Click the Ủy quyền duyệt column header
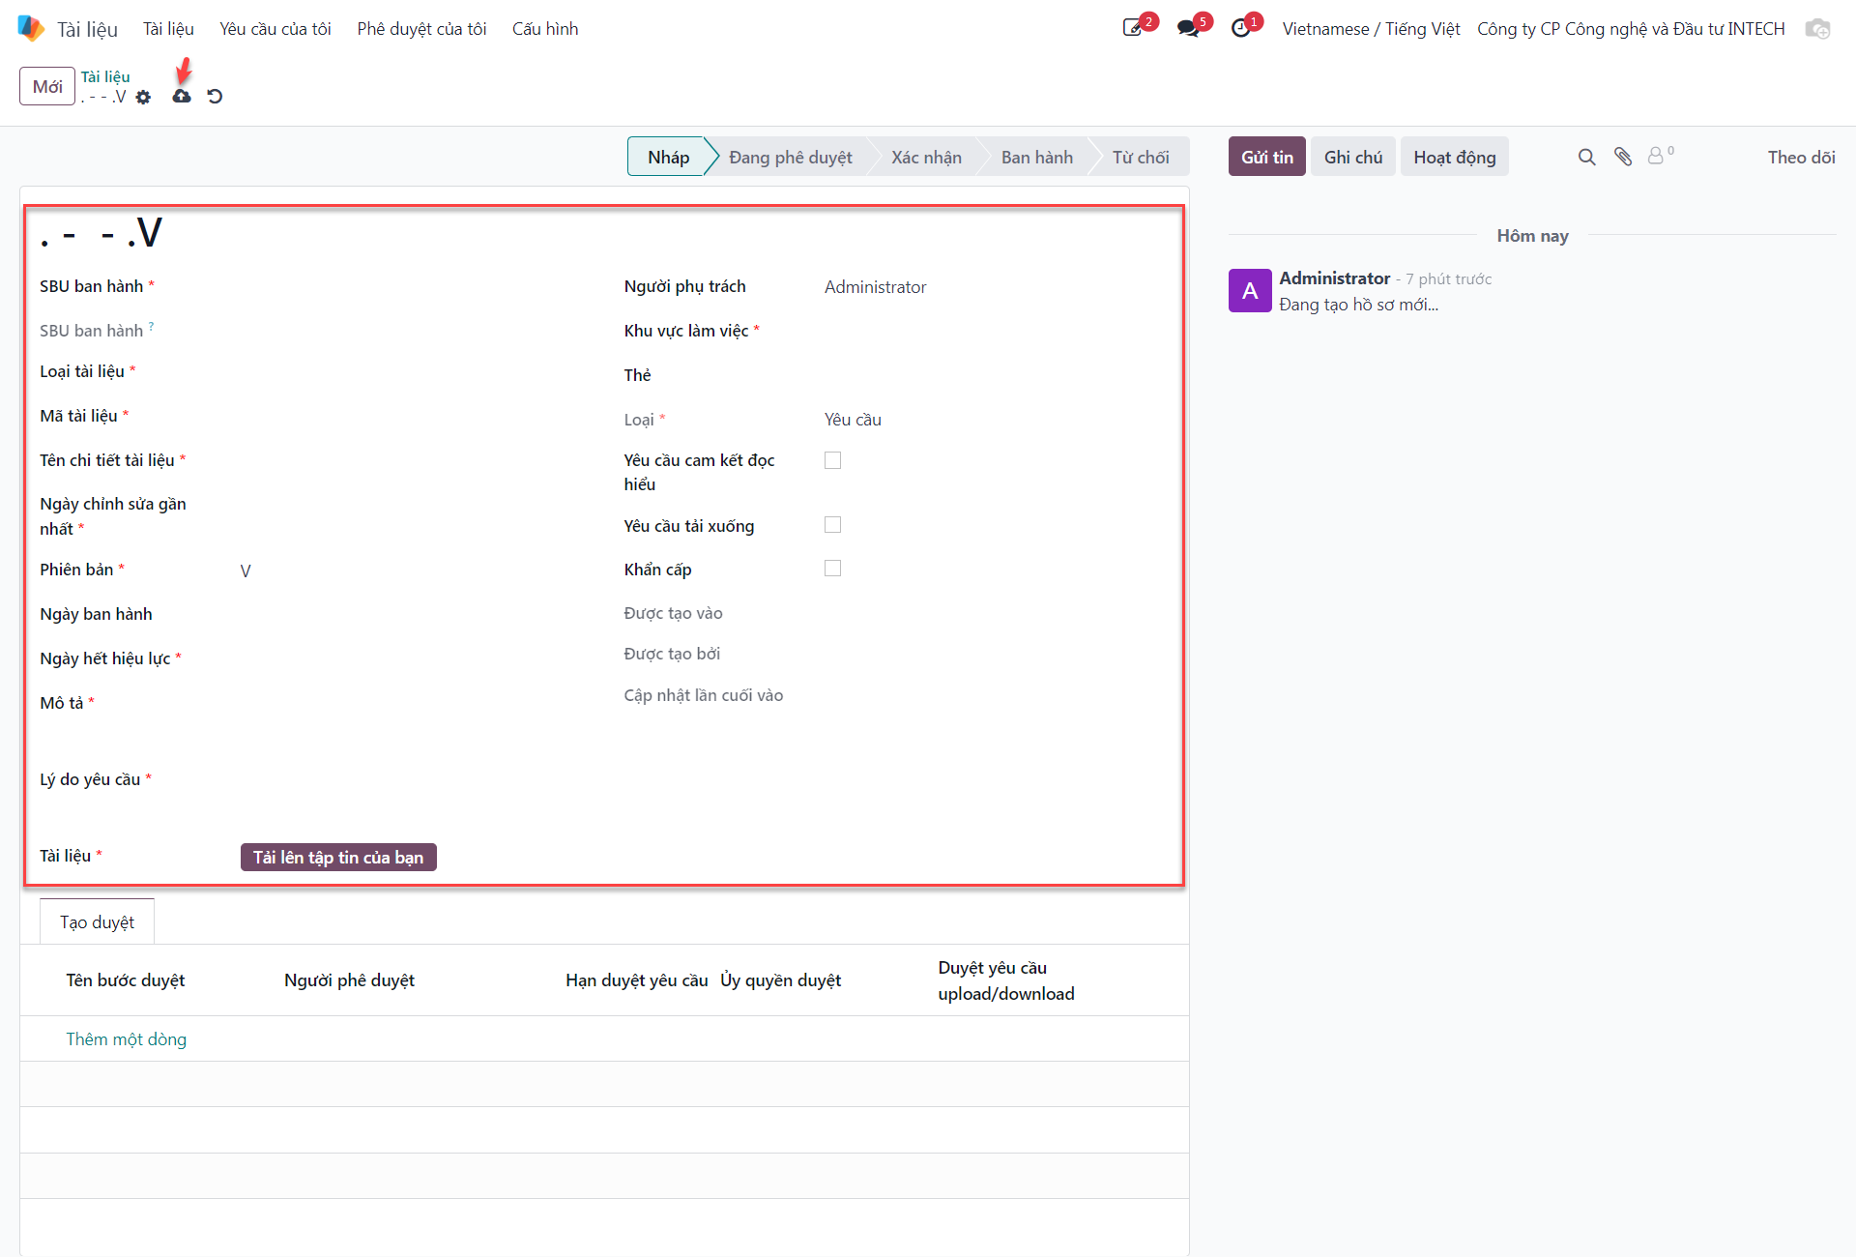Image resolution: width=1856 pixels, height=1257 pixels. (x=780, y=980)
